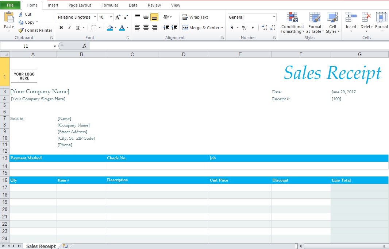Viewport: 389px width, 249px height.
Task: Toggle Center horizontal alignment
Action: (x=146, y=27)
